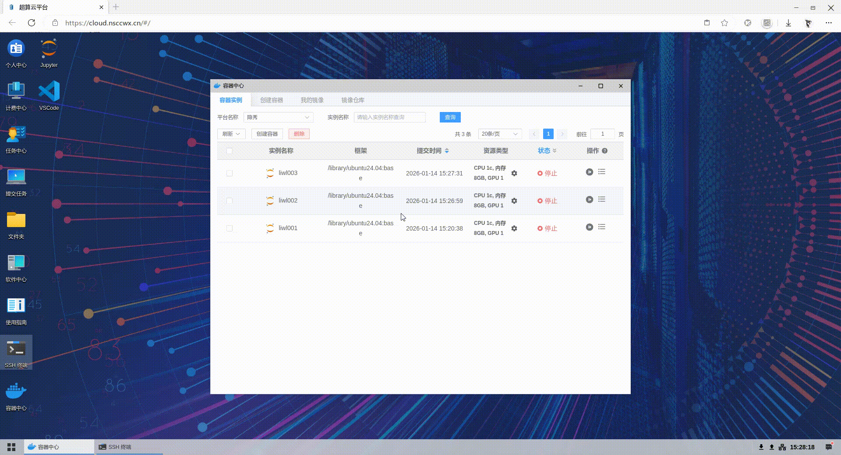The image size is (841, 455).
Task: Switch to the 创建容器 tab
Action: 271,100
